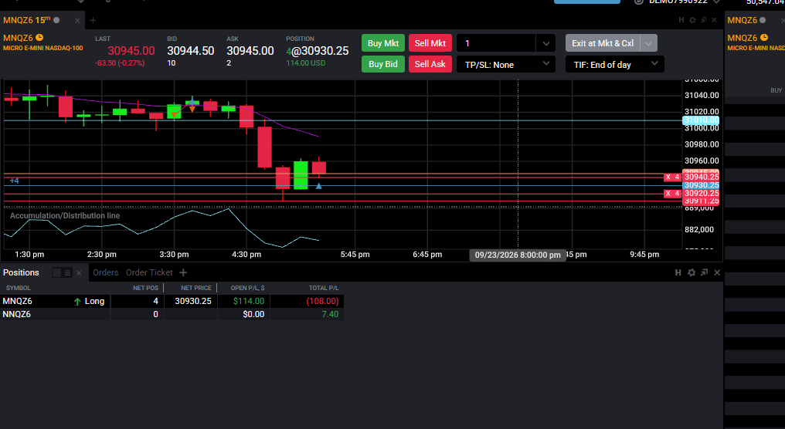This screenshot has height=429, width=785.
Task: Click the 4@30930.25 position readout
Action: [318, 51]
